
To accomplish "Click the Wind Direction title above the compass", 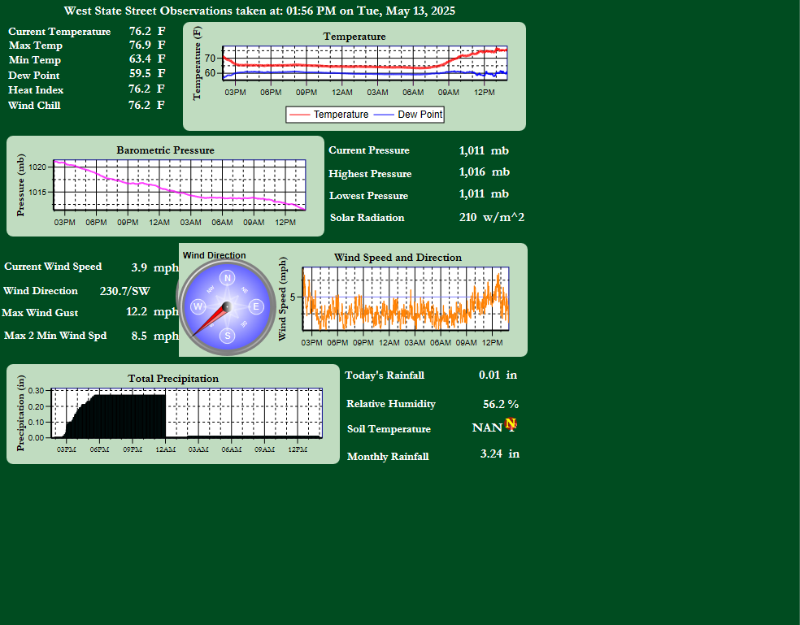I will [215, 255].
